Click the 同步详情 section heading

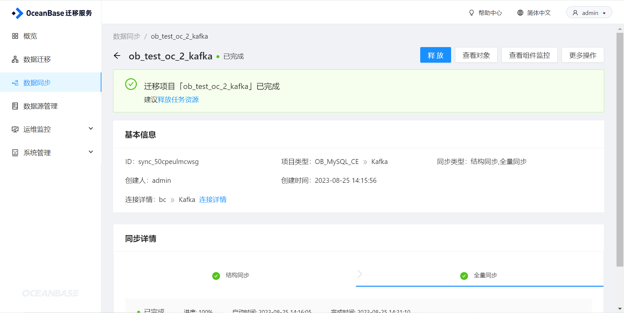pos(140,239)
